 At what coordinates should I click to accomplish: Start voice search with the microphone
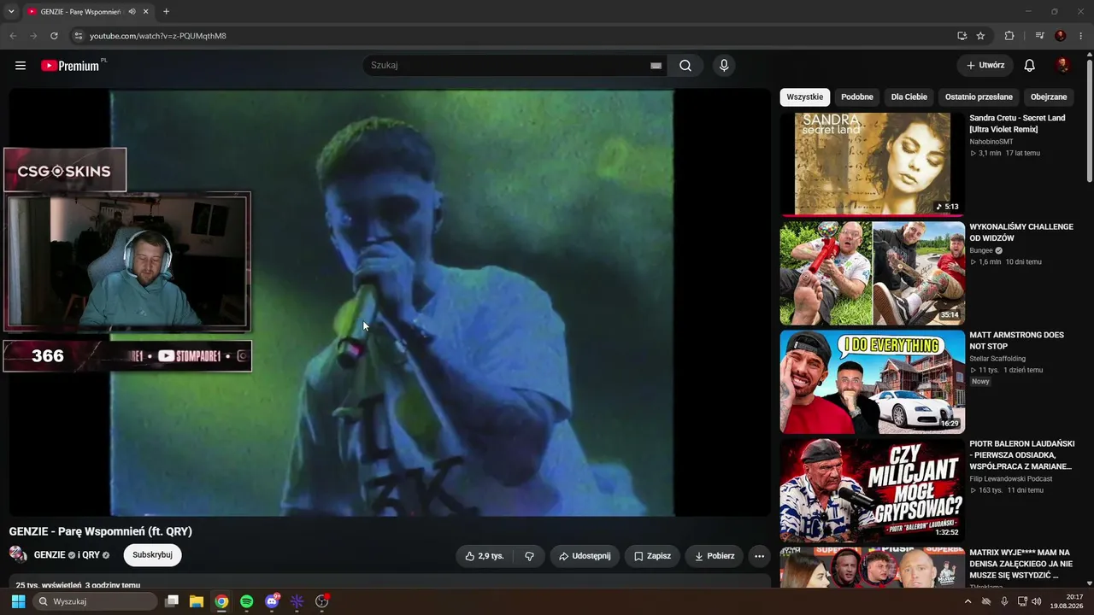click(x=724, y=66)
